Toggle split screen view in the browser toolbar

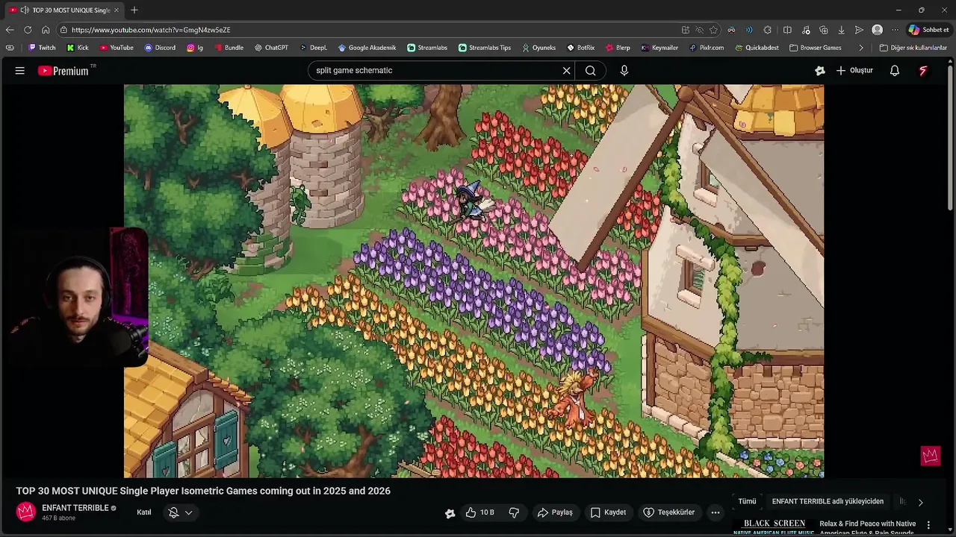787,30
